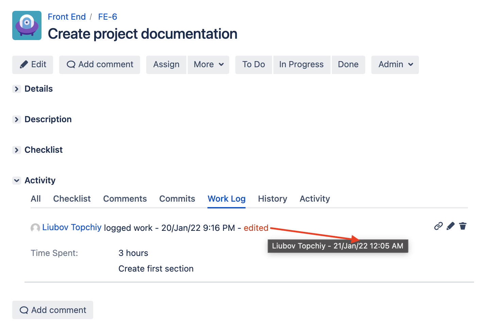The image size is (489, 332).
Task: Open the Front End project breadcrumb link
Action: [x=67, y=17]
